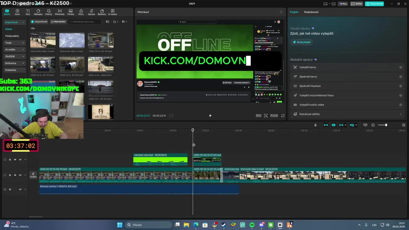Open the player panel hamburger menu
Screen dimensions: 409x230
pos(281,12)
